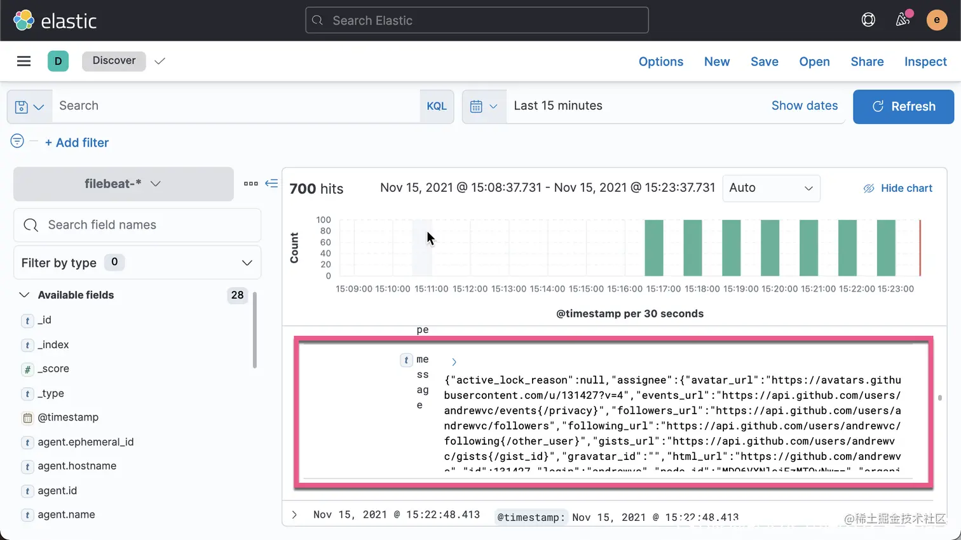Click Share in the top menu
This screenshot has height=540, width=961.
coord(867,62)
